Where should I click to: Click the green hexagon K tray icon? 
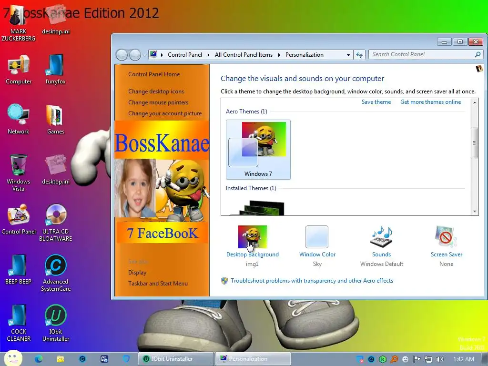[x=383, y=359]
